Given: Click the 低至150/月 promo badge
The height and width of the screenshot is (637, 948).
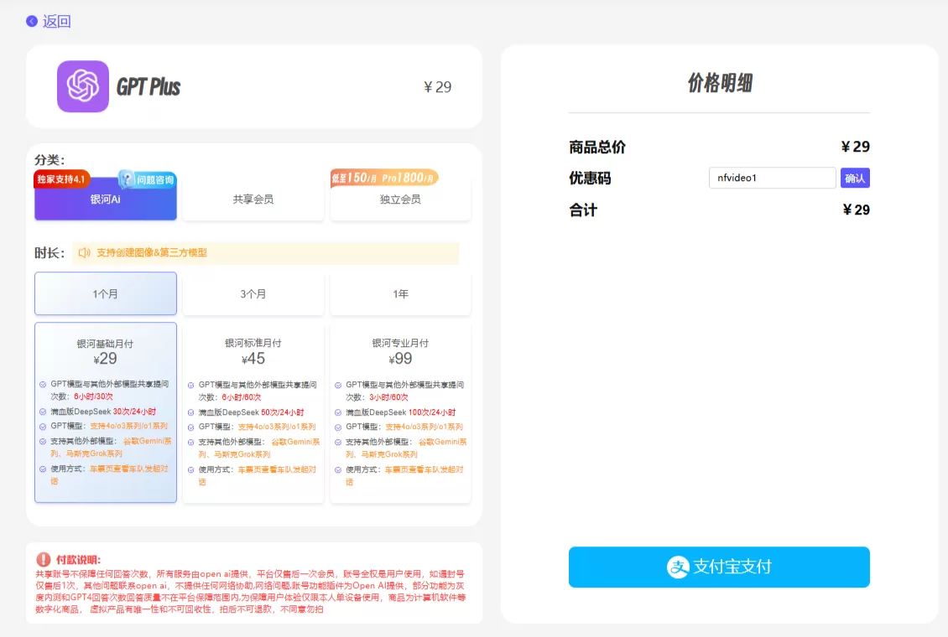Looking at the screenshot, I should (384, 178).
